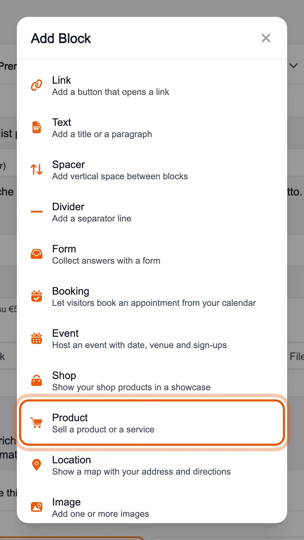The width and height of the screenshot is (304, 540).
Task: Select 'Let visitors book an appointment' option
Action: (154, 303)
